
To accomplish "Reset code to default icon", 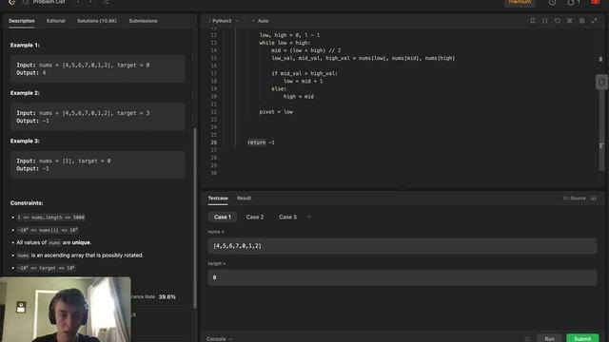I will tap(558, 21).
